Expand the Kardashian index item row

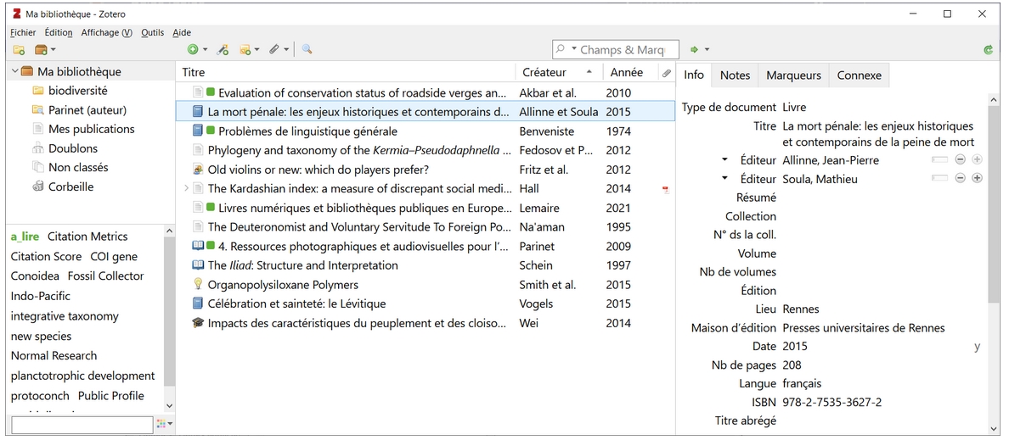click(x=187, y=188)
